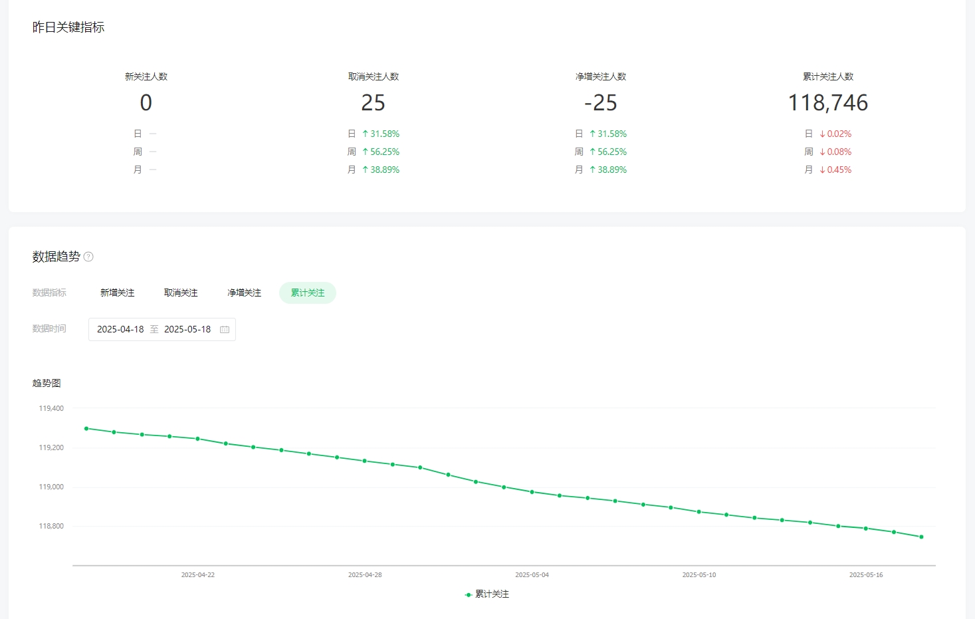
Task: Click the 数据时间 label
Action: click(x=49, y=329)
